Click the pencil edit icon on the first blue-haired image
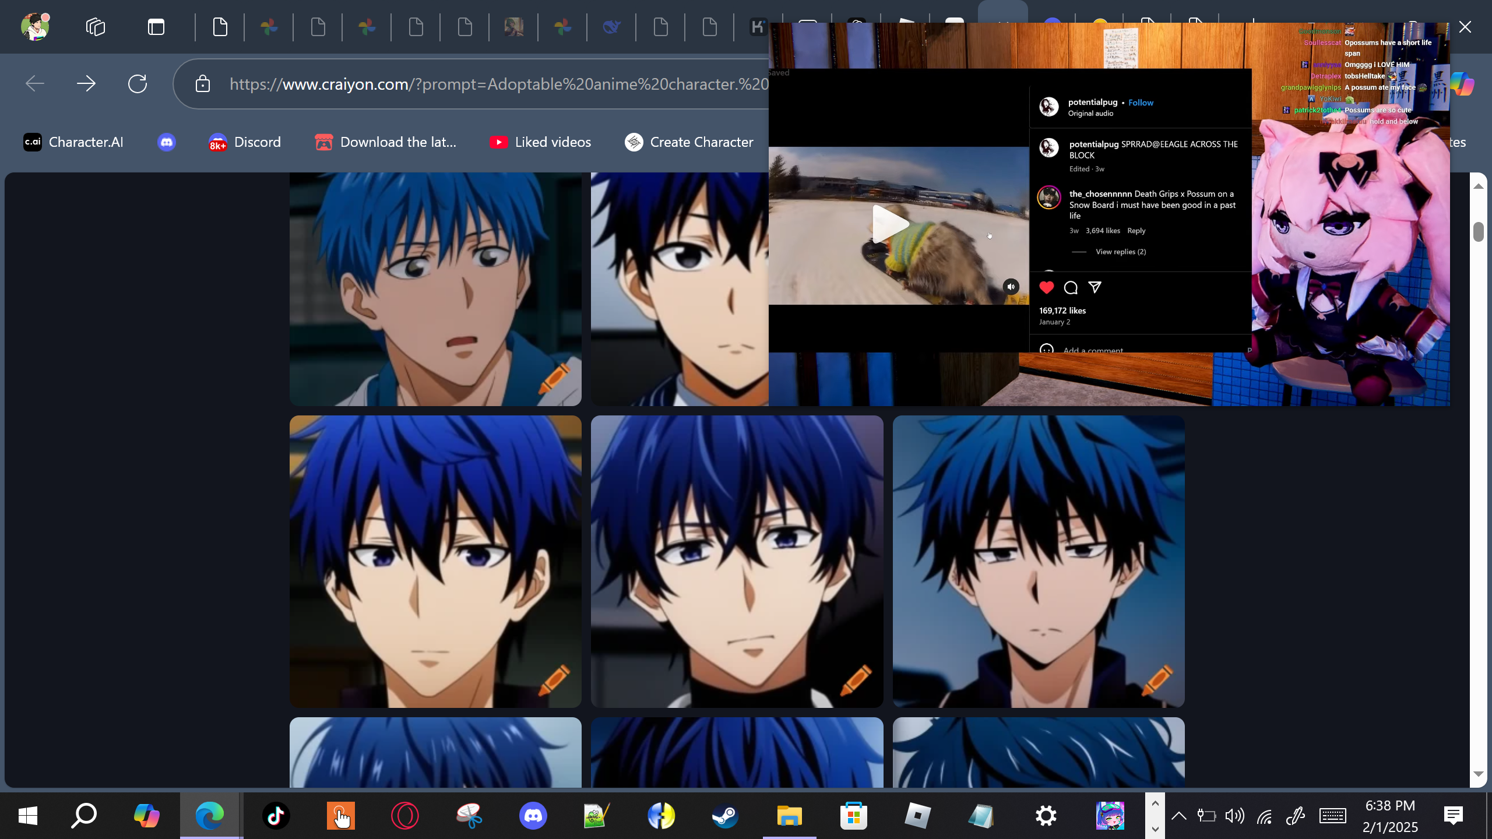 coord(554,378)
